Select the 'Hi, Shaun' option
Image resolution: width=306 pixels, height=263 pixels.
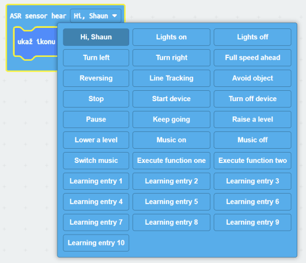coord(96,37)
